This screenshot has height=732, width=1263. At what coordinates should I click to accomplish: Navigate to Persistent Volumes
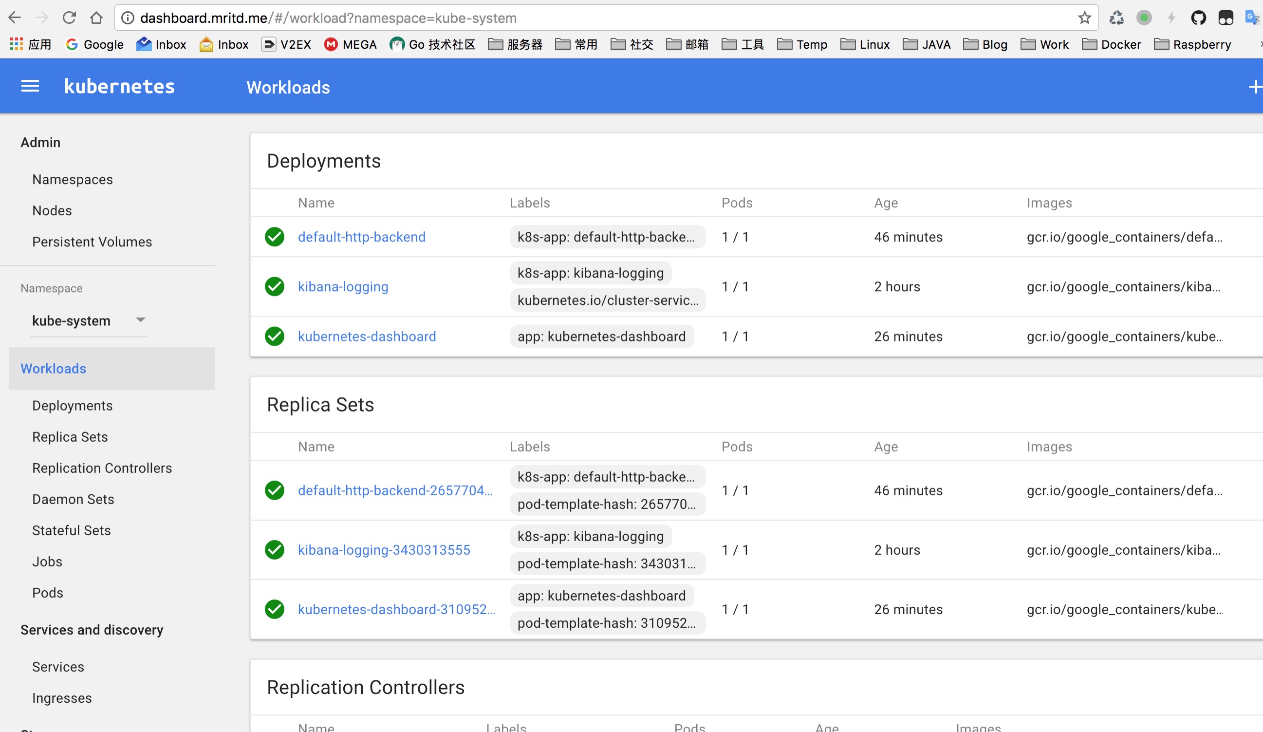pyautogui.click(x=92, y=242)
